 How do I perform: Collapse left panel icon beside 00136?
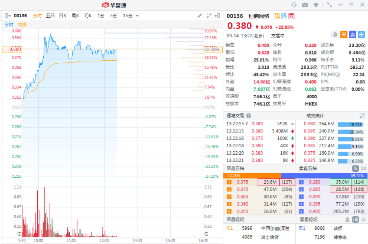pos(8,16)
